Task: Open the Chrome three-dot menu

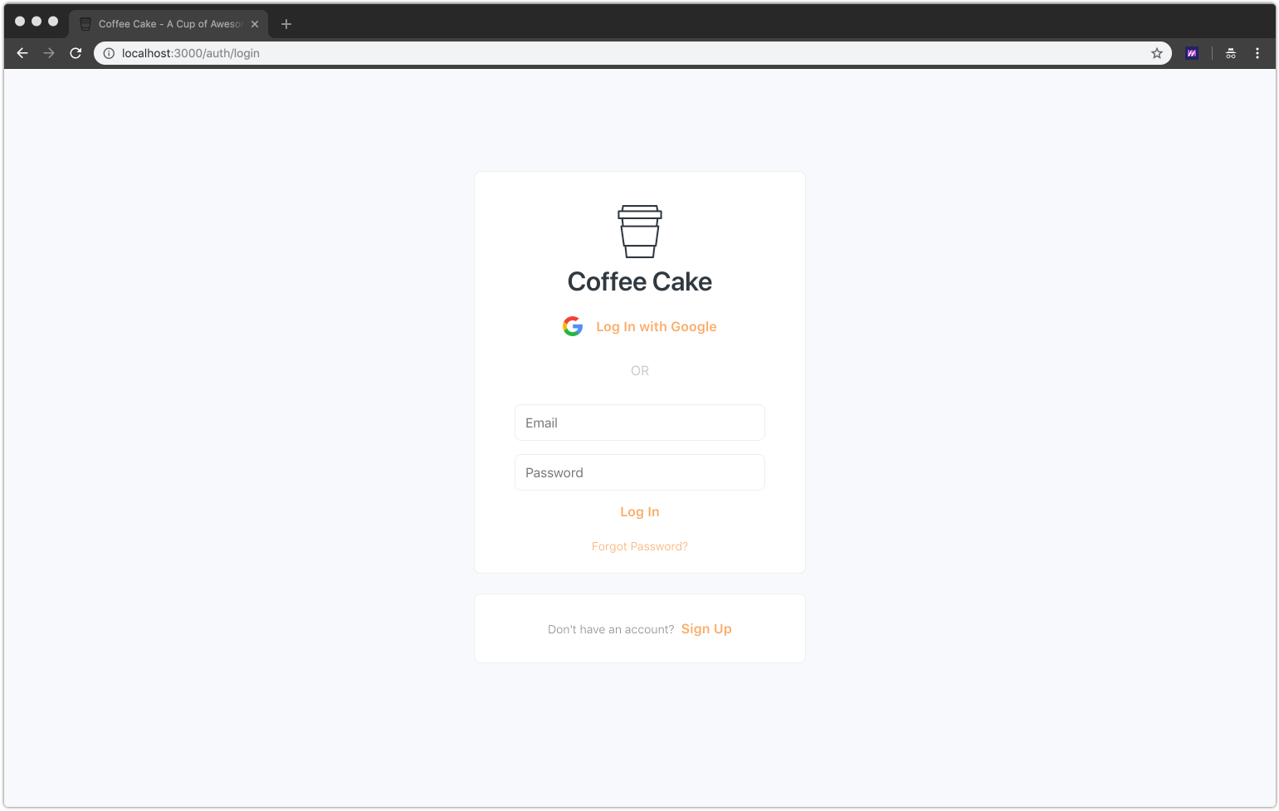Action: point(1257,53)
